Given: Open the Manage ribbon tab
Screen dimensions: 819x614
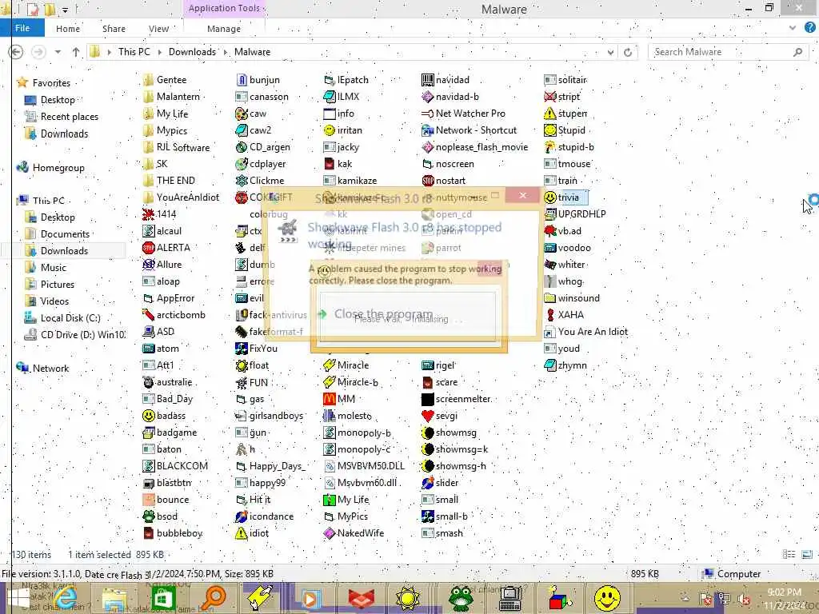Looking at the screenshot, I should (x=224, y=29).
